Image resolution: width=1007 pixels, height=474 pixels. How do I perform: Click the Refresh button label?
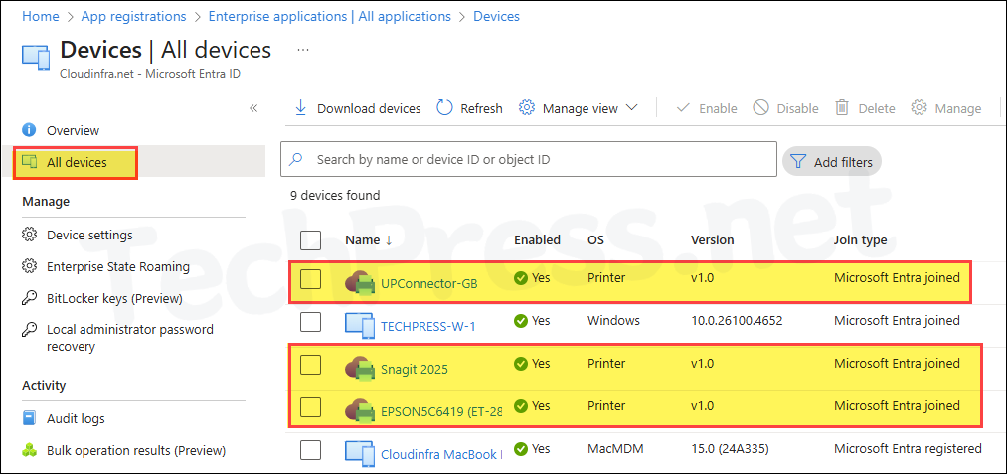click(x=481, y=108)
